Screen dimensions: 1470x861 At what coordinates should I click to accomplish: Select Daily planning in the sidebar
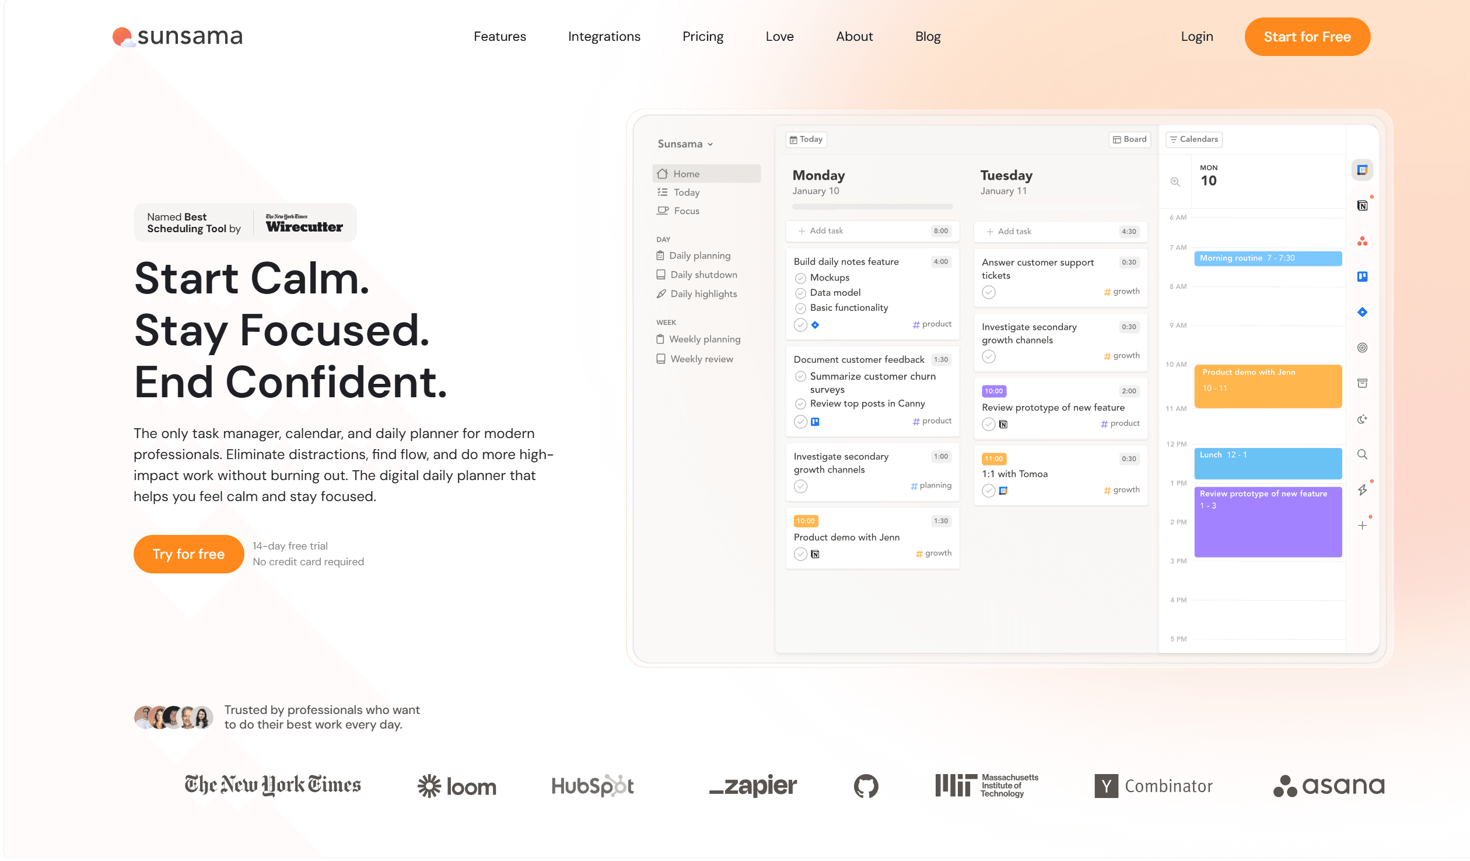click(693, 256)
